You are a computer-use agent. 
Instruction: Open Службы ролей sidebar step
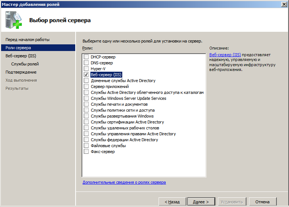click(x=25, y=64)
